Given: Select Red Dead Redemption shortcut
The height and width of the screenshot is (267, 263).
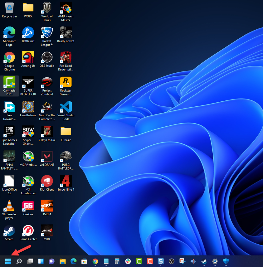Looking at the screenshot, I should 66,61.
